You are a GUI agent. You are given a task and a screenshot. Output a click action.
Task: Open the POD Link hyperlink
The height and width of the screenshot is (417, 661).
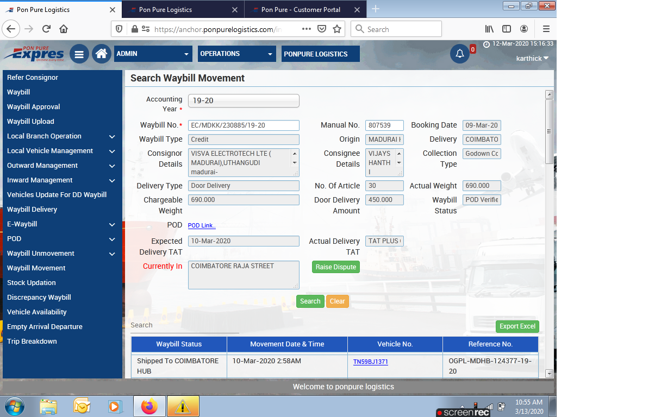coord(202,226)
